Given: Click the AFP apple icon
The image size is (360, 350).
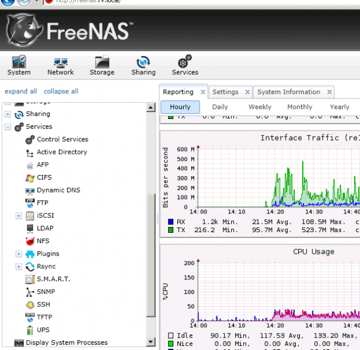Looking at the screenshot, I should coord(30,165).
